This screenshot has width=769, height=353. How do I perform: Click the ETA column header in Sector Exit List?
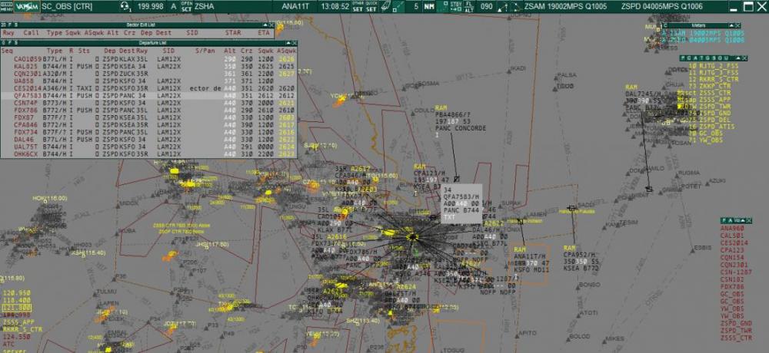[x=264, y=33]
